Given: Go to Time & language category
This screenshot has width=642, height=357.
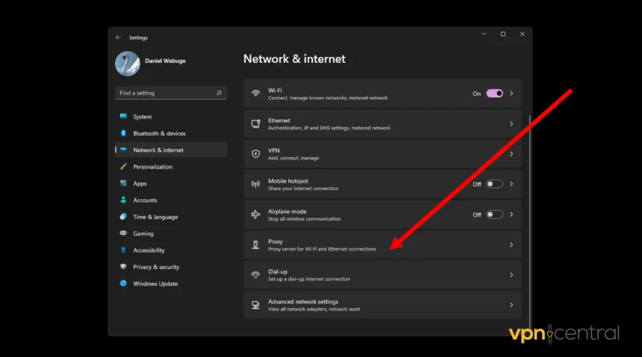Looking at the screenshot, I should point(170,217).
